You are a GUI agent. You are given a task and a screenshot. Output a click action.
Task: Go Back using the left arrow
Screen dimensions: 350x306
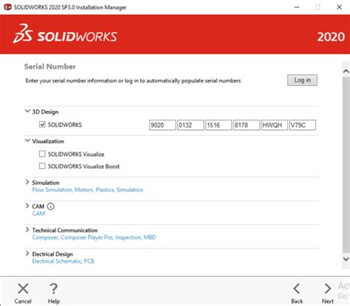pyautogui.click(x=297, y=288)
